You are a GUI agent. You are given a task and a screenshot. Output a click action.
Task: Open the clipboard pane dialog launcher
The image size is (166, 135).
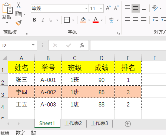(26, 33)
